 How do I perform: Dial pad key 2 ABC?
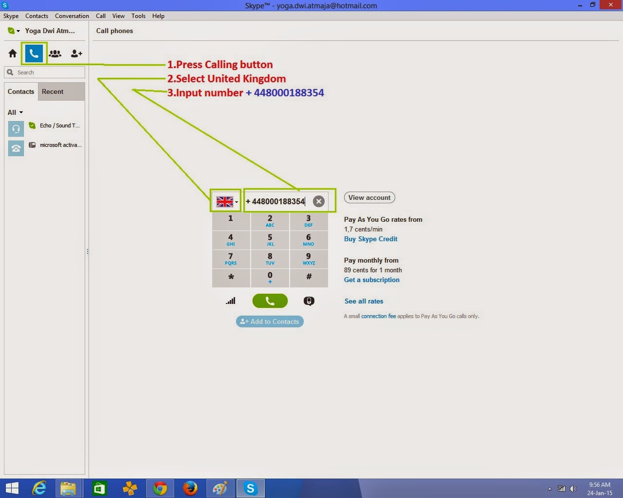(x=270, y=221)
